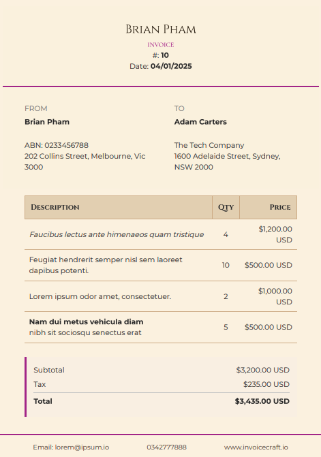Click the Subtotal amount $3,200.00 USD
The width and height of the screenshot is (321, 457).
pos(262,370)
